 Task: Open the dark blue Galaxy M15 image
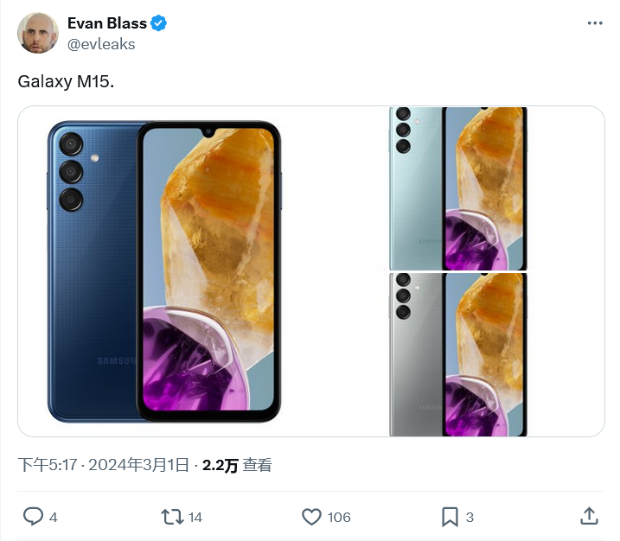(164, 271)
